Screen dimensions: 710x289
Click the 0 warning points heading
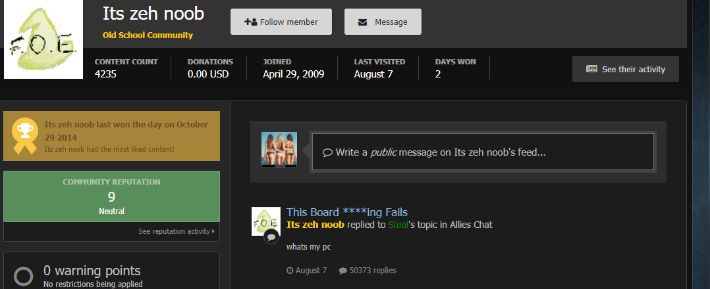(x=92, y=271)
